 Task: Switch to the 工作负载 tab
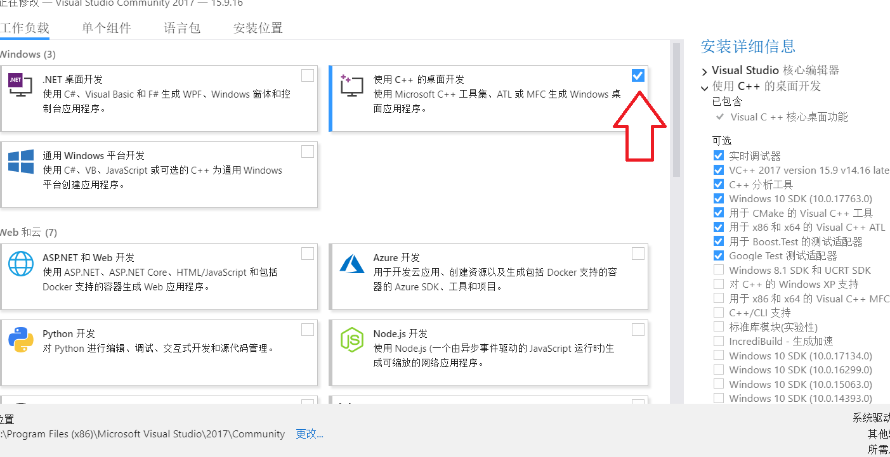click(24, 28)
